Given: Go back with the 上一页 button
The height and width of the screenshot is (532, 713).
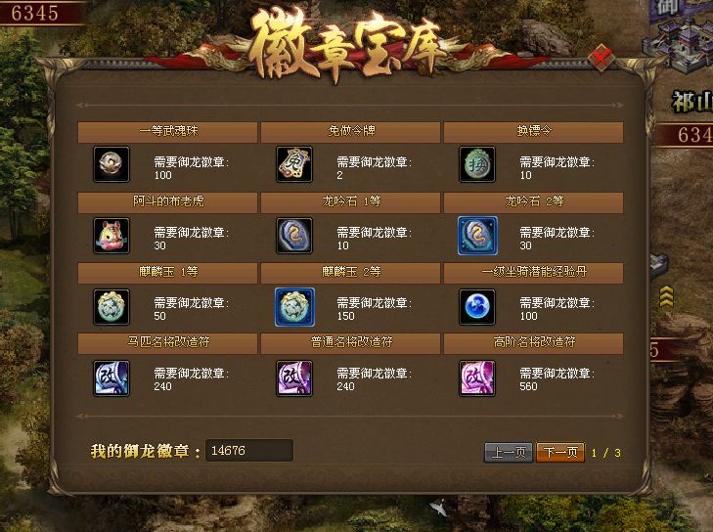Looking at the screenshot, I should (x=509, y=453).
